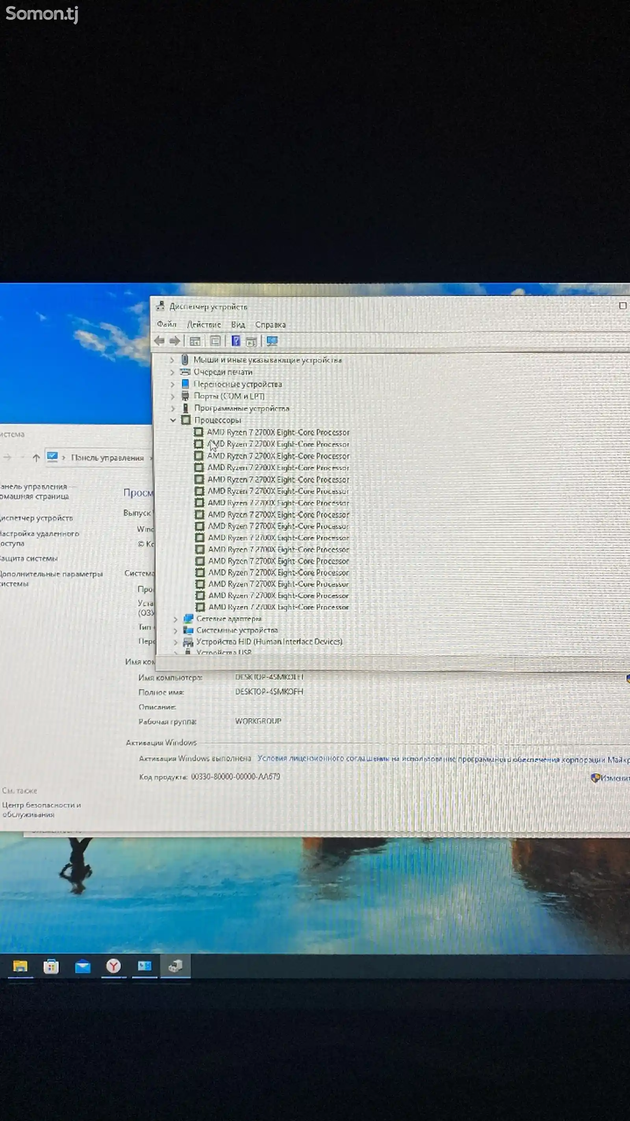Screen dimensions: 630x1121
Task: Open File Explorer from the taskbar
Action: coord(20,966)
